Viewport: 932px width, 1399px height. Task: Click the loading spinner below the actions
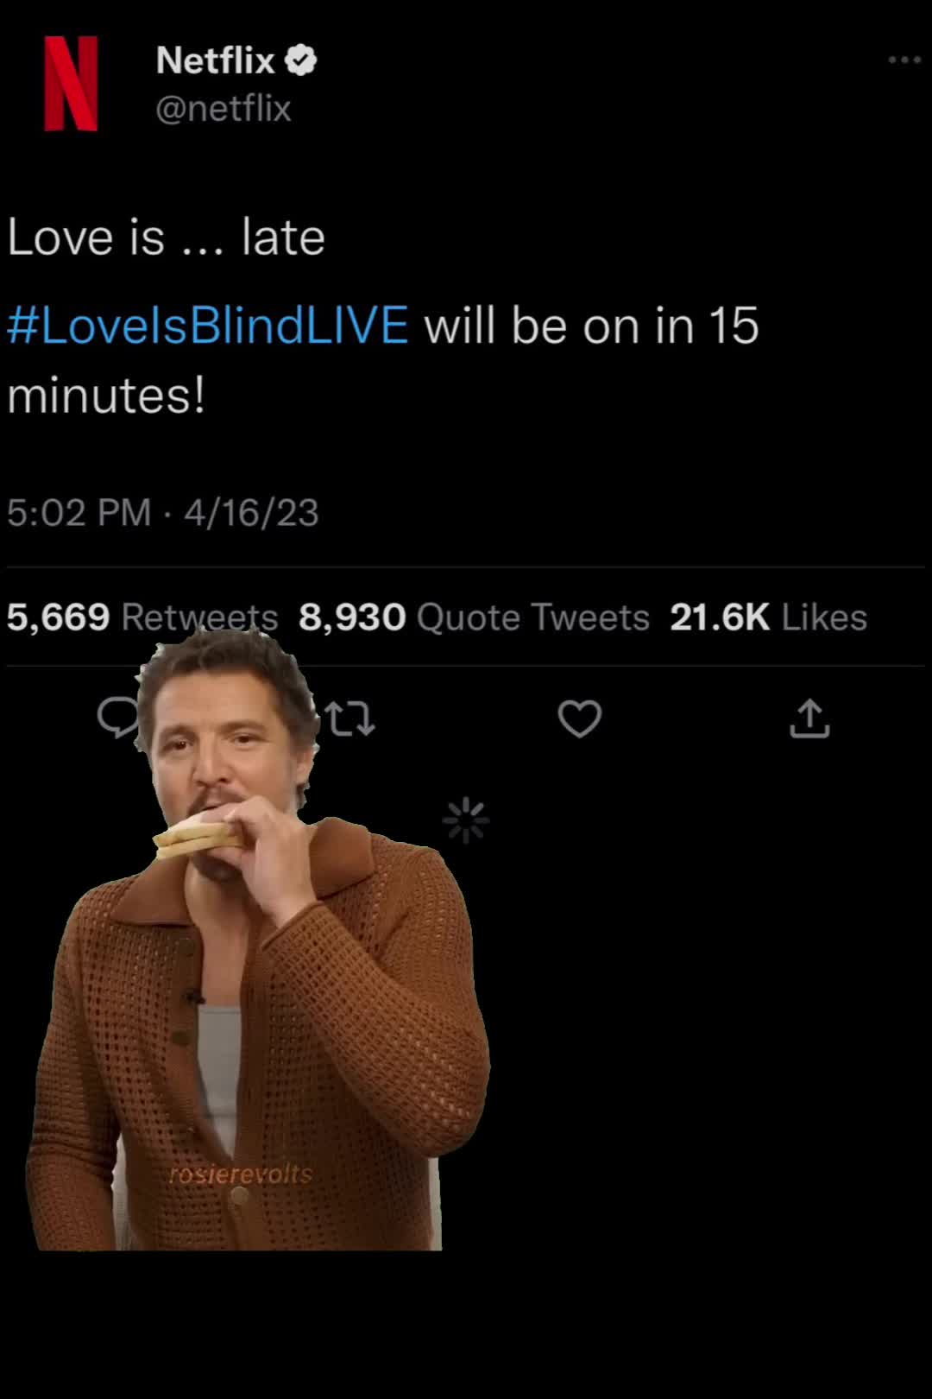tap(466, 820)
